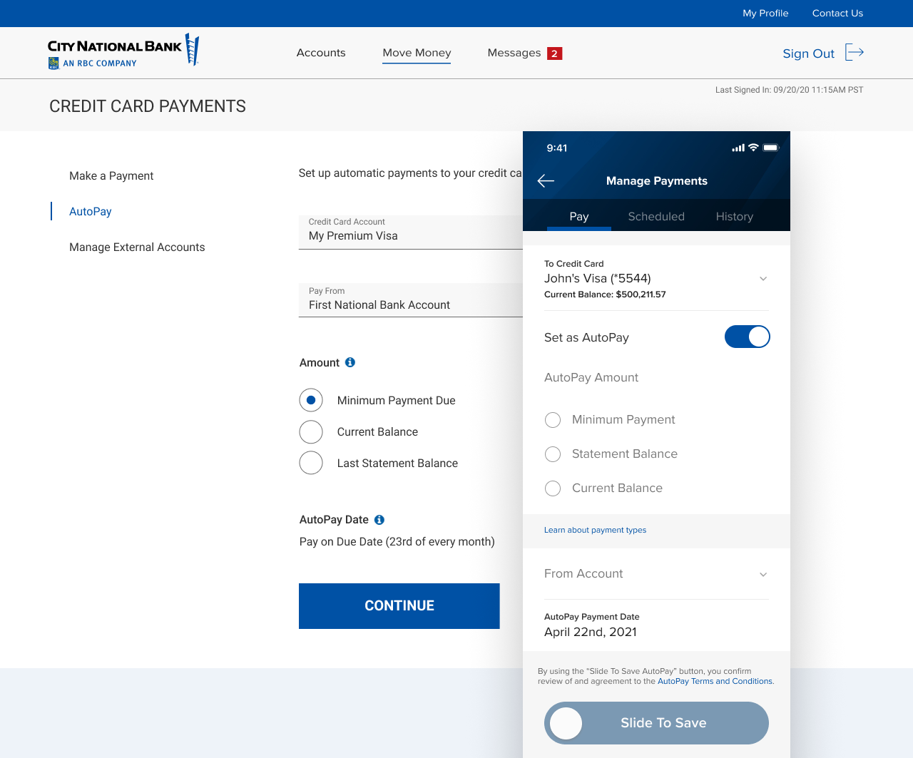Open My Profile link
The image size is (913, 758).
tap(765, 13)
